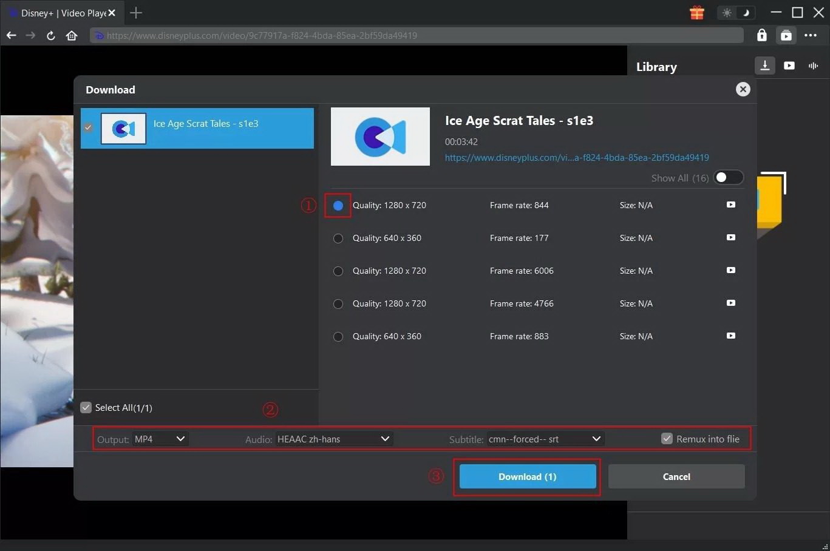Disable the Remux into file checkbox

tap(667, 438)
